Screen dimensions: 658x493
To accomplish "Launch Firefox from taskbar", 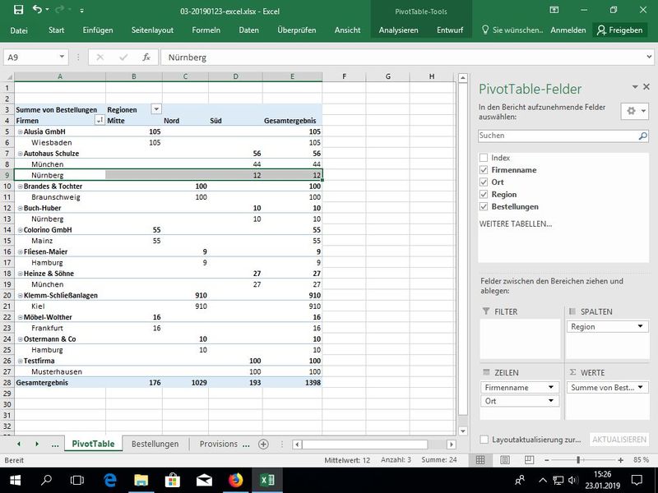I will 235,481.
